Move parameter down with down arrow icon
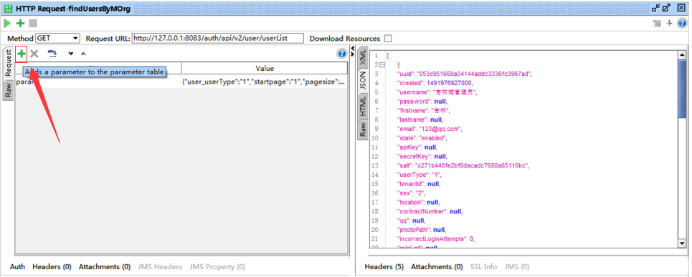The image size is (692, 277). click(70, 54)
